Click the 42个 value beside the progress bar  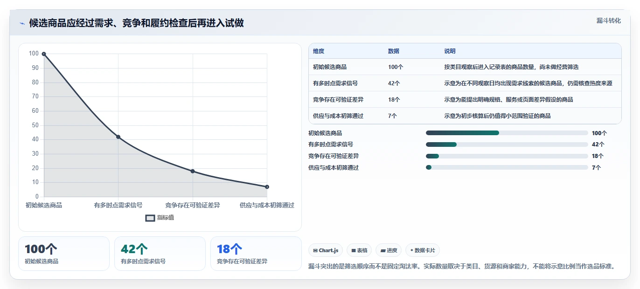click(598, 144)
